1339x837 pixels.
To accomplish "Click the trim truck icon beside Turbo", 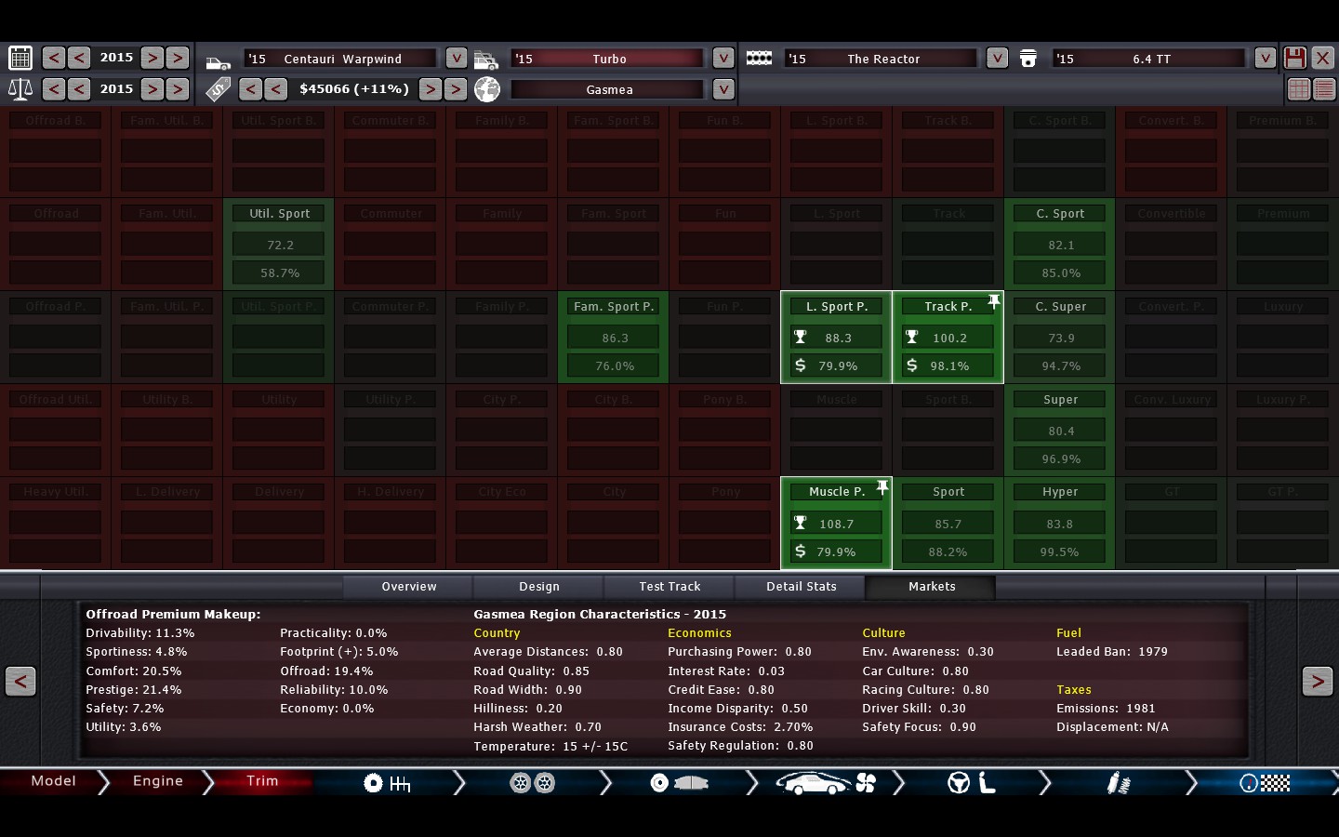I will click(x=486, y=61).
